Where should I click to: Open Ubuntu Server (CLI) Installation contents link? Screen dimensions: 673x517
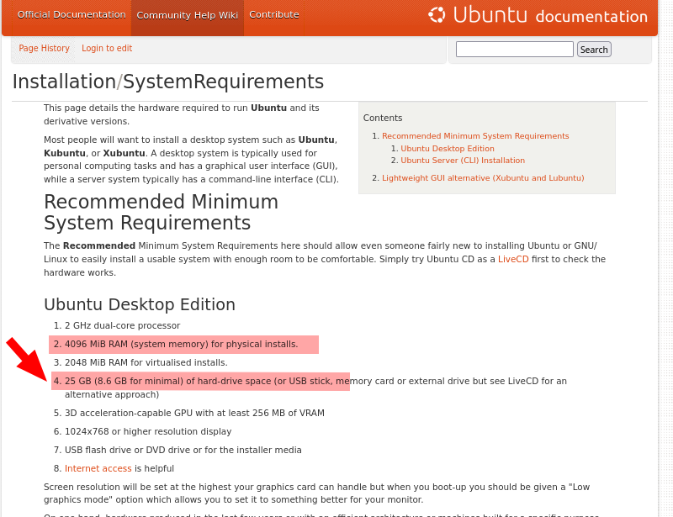point(462,161)
